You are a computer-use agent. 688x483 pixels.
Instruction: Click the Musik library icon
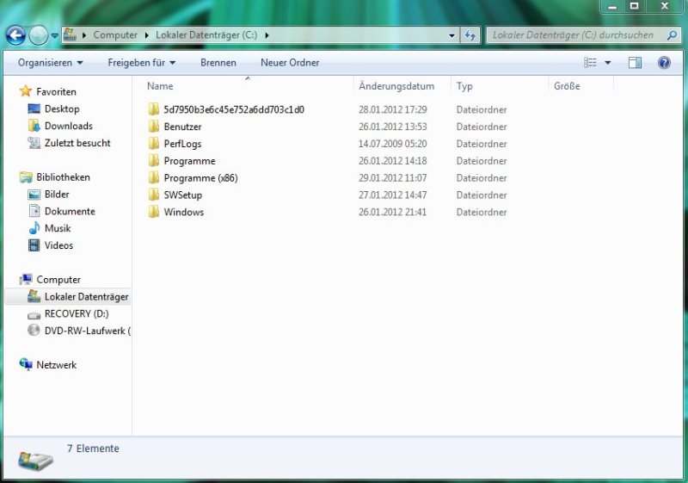(34, 228)
